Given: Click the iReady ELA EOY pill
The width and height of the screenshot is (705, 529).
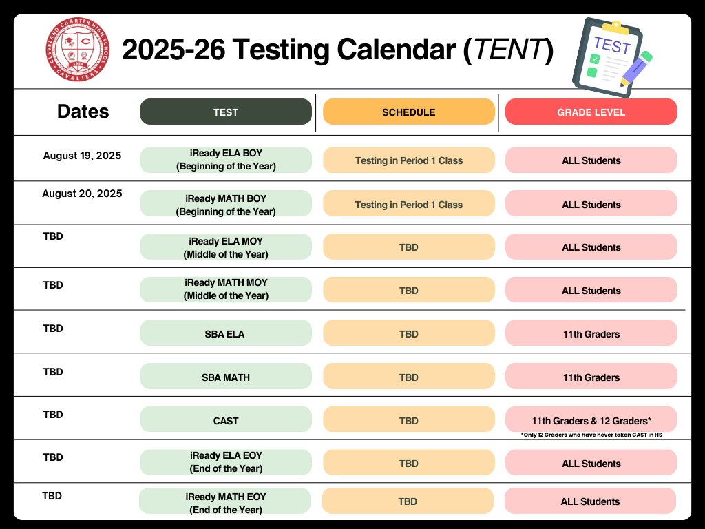Looking at the screenshot, I should 226,462.
